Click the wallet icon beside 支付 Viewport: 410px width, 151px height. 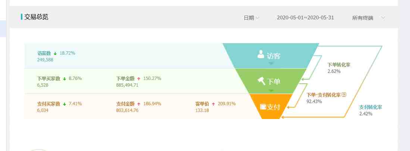pyautogui.click(x=263, y=107)
